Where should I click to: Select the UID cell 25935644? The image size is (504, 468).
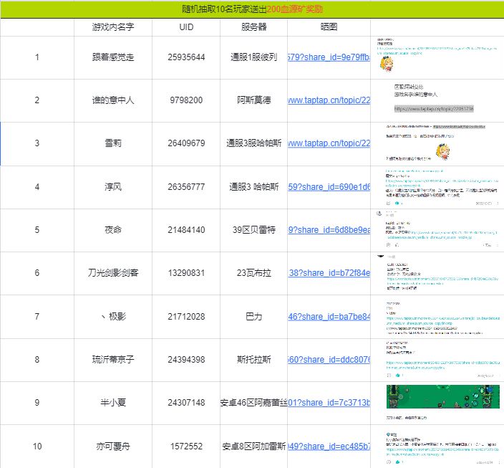tap(186, 57)
